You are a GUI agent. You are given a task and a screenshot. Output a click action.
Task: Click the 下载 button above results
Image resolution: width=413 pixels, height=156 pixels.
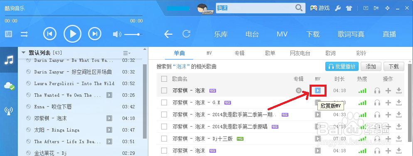(394, 66)
